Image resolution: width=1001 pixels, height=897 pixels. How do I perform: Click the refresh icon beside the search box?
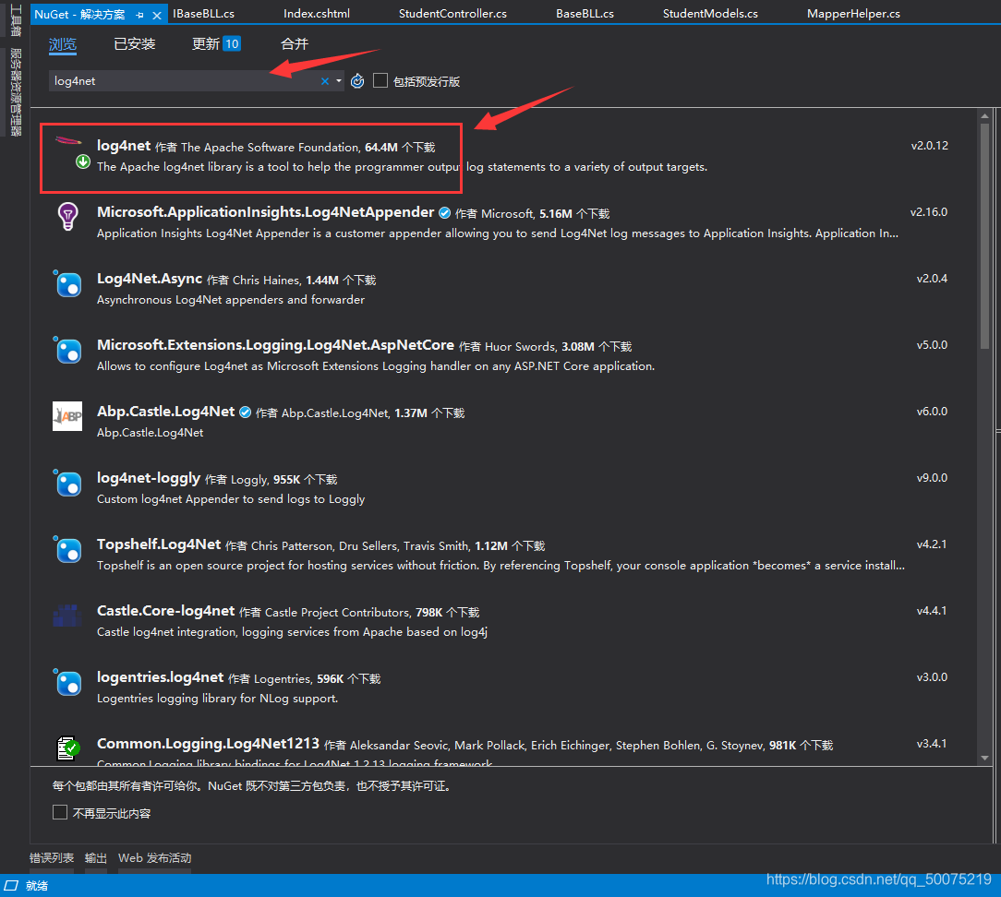point(357,81)
